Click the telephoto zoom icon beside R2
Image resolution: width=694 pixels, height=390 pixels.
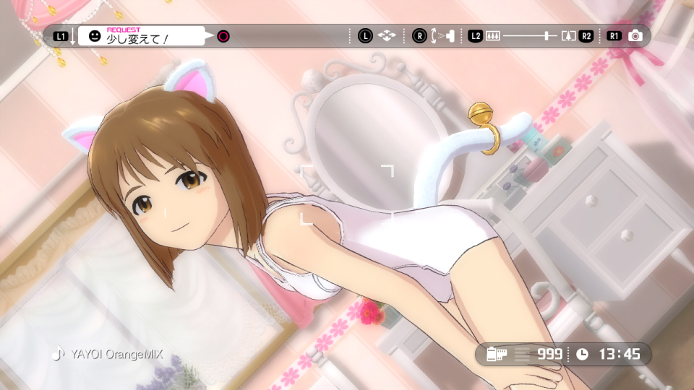click(x=569, y=35)
